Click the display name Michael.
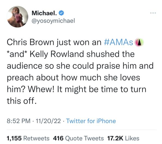This screenshot has width=162, height=144. (x=44, y=13)
